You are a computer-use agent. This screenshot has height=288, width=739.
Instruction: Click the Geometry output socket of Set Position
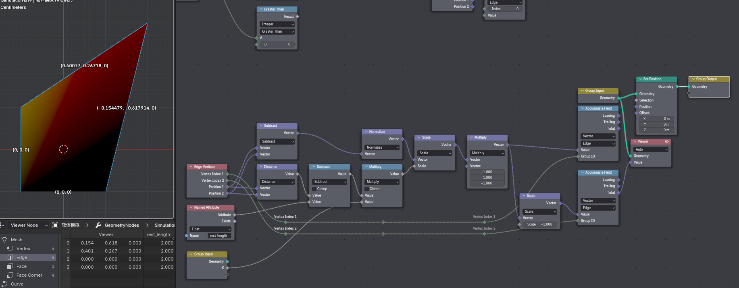pos(677,87)
